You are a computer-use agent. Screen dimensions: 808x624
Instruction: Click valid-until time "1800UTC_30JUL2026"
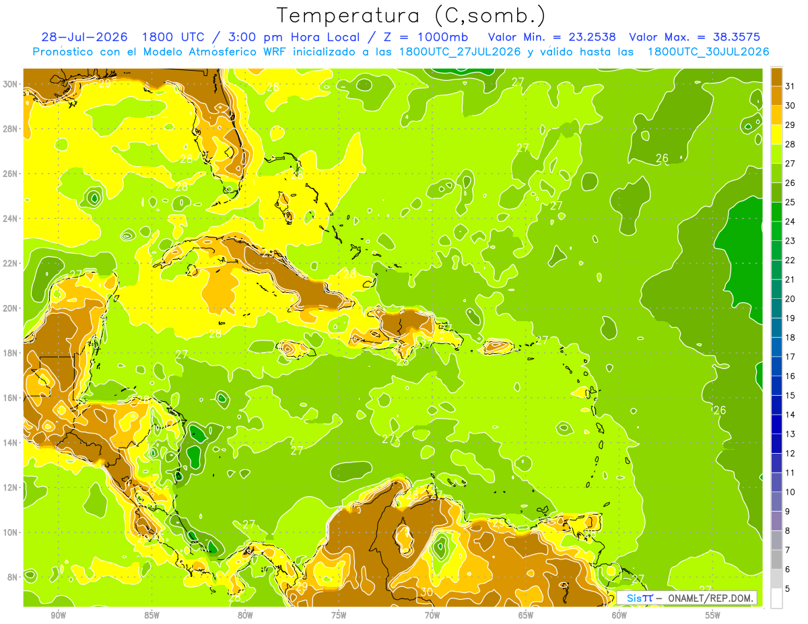click(x=708, y=51)
